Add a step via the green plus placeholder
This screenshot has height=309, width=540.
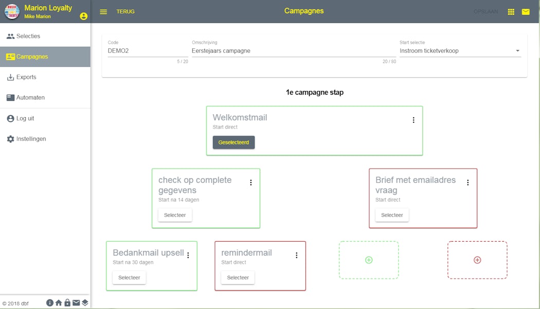[x=368, y=260]
